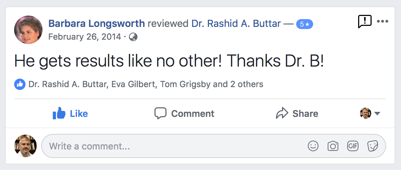Share this review post
Viewport: 401px width, 170px height.
click(x=297, y=113)
